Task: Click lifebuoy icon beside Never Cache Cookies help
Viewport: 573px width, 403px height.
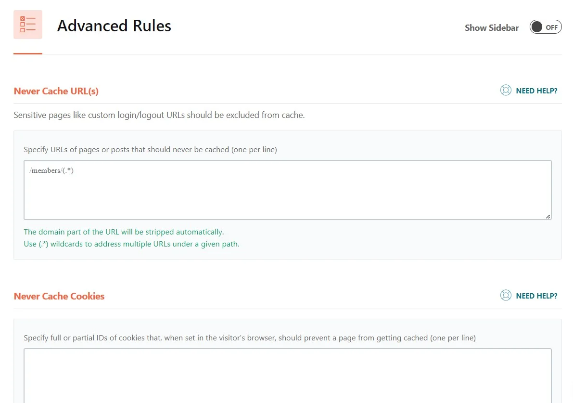Action: point(506,296)
